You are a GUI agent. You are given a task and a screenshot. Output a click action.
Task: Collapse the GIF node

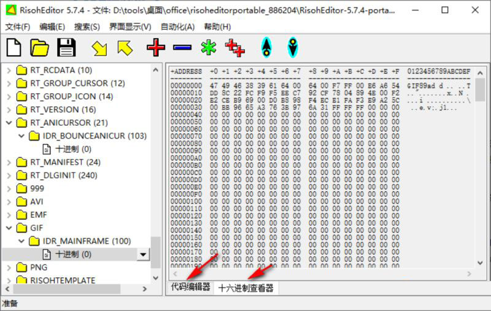click(9, 228)
